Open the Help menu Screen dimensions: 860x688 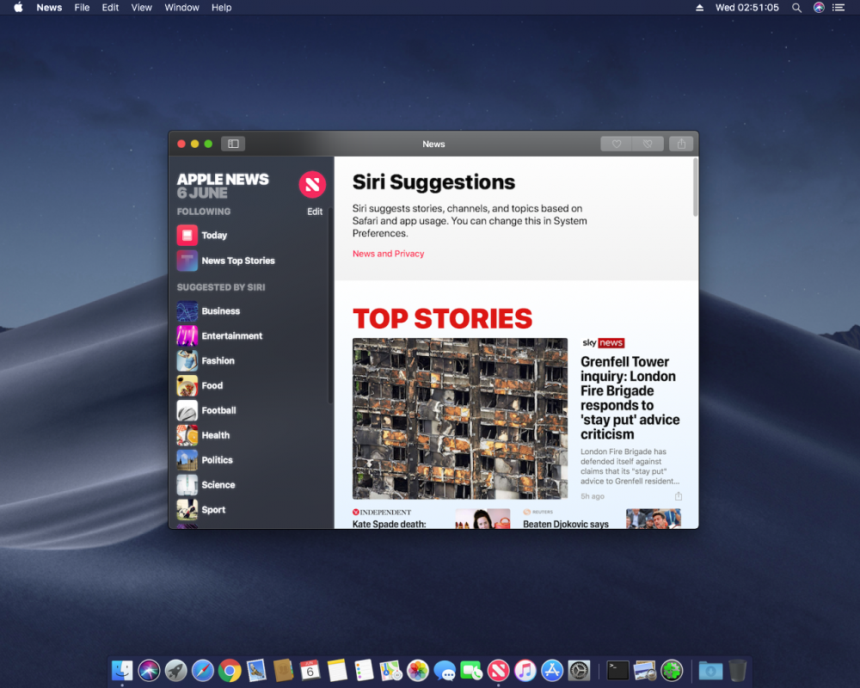[x=222, y=8]
